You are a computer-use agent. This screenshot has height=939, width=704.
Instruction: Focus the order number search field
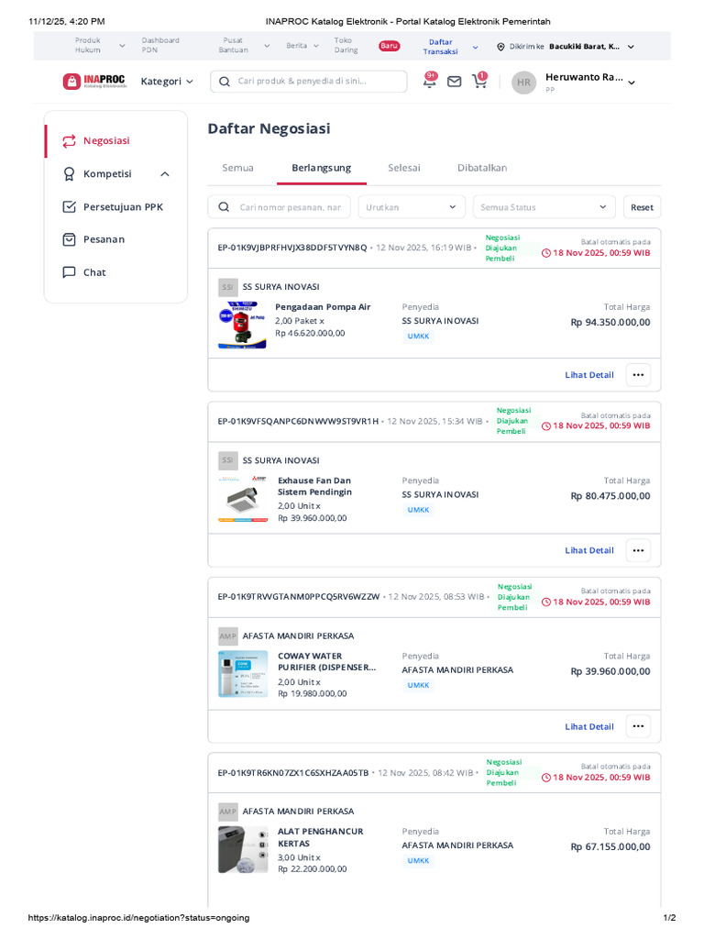click(x=280, y=207)
